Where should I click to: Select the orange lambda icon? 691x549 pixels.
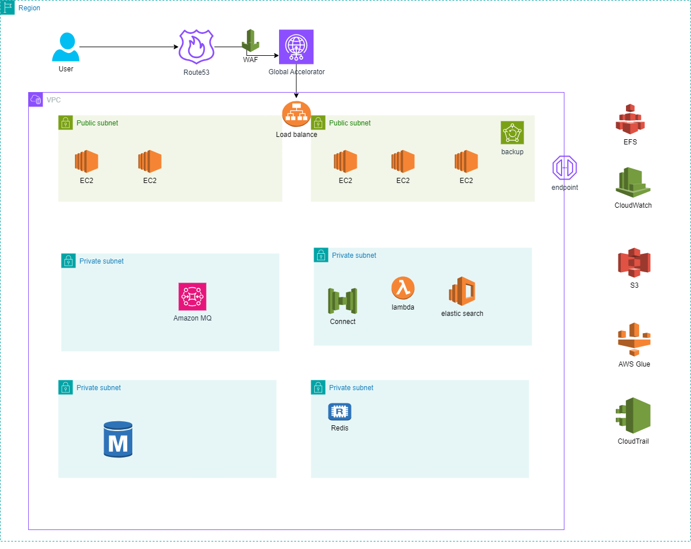(403, 288)
